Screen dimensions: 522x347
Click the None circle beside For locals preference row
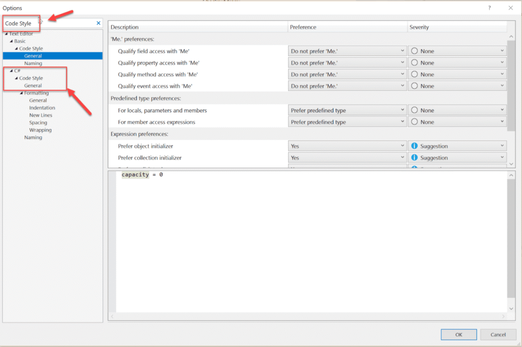(x=415, y=110)
